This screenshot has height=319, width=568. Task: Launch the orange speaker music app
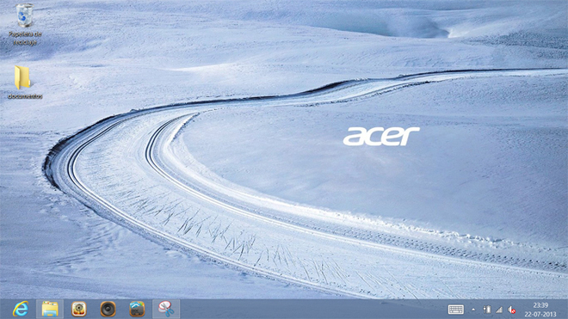pyautogui.click(x=108, y=310)
